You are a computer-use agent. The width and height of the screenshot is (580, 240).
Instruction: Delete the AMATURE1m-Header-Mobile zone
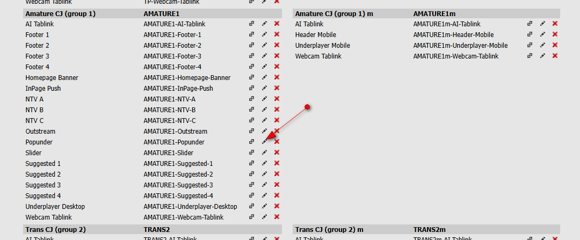click(555, 35)
